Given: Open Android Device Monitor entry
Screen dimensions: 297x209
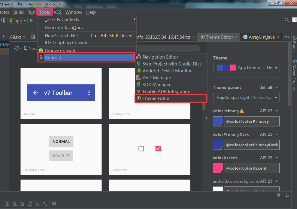Looking at the screenshot, I should tap(167, 71).
